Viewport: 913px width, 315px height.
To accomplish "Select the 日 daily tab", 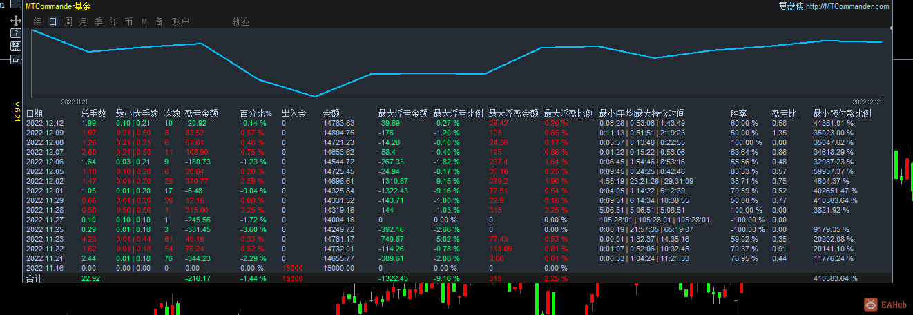I will (x=53, y=21).
